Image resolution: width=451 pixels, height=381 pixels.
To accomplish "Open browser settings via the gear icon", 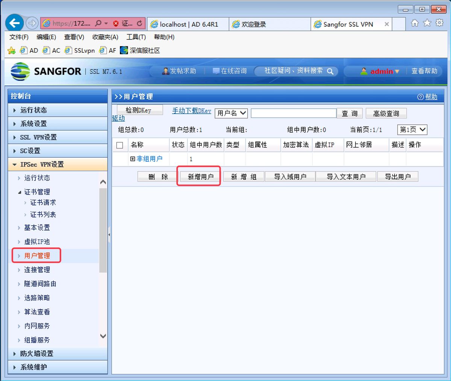I will coord(439,23).
